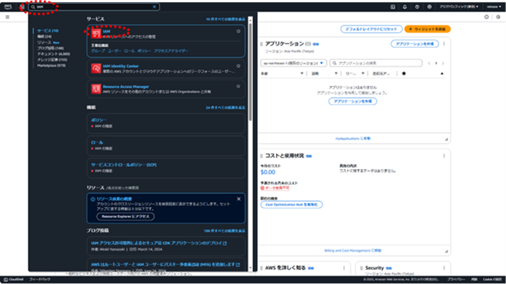Viewport: 506px width, 284px height.
Task: Favorite IAM Identity Center with its star
Action: pos(239,66)
